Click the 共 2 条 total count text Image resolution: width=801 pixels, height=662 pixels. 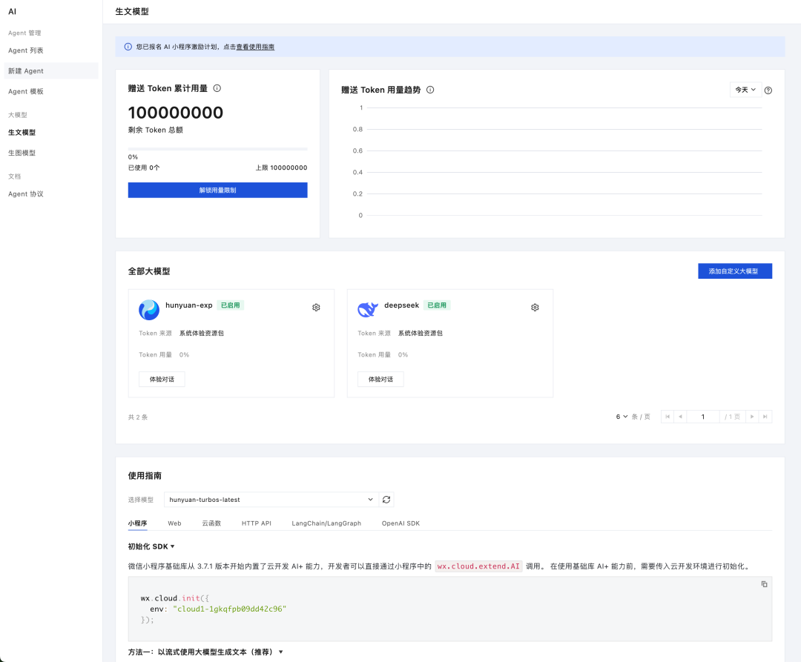138,417
